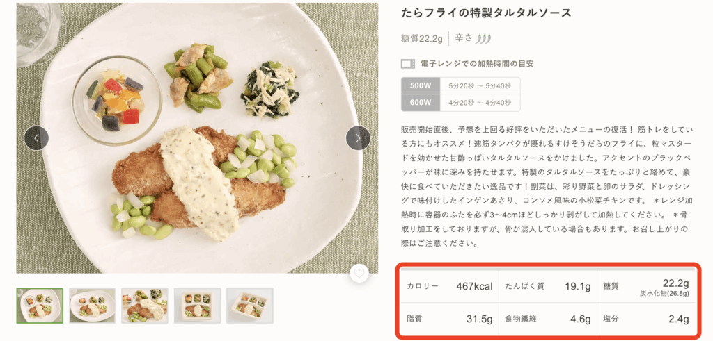Go to the previous product photo
The height and width of the screenshot is (341, 713).
point(36,138)
